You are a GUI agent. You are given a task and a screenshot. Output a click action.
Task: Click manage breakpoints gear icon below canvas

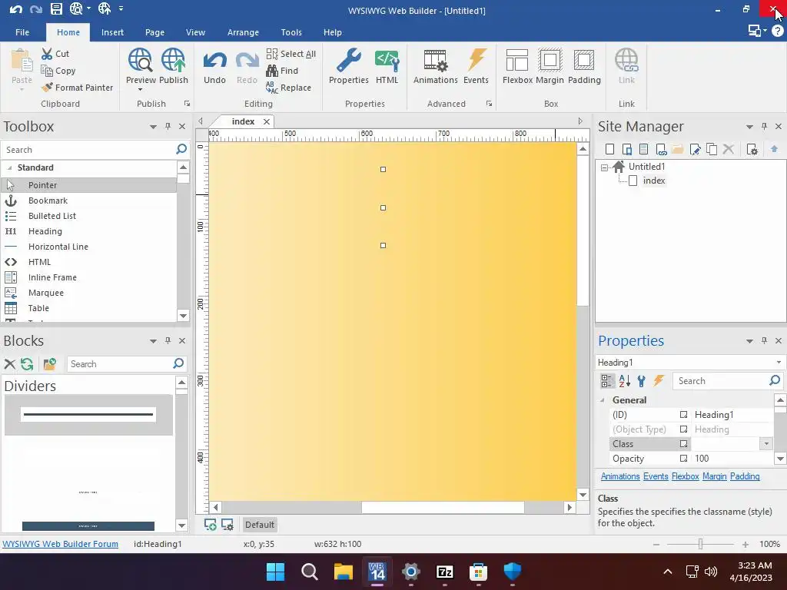(x=227, y=525)
